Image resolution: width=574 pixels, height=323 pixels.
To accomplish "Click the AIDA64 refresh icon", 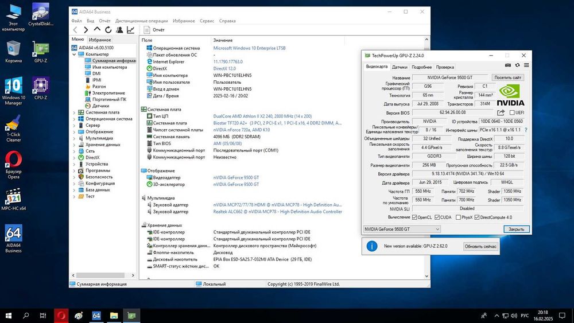I will [108, 30].
